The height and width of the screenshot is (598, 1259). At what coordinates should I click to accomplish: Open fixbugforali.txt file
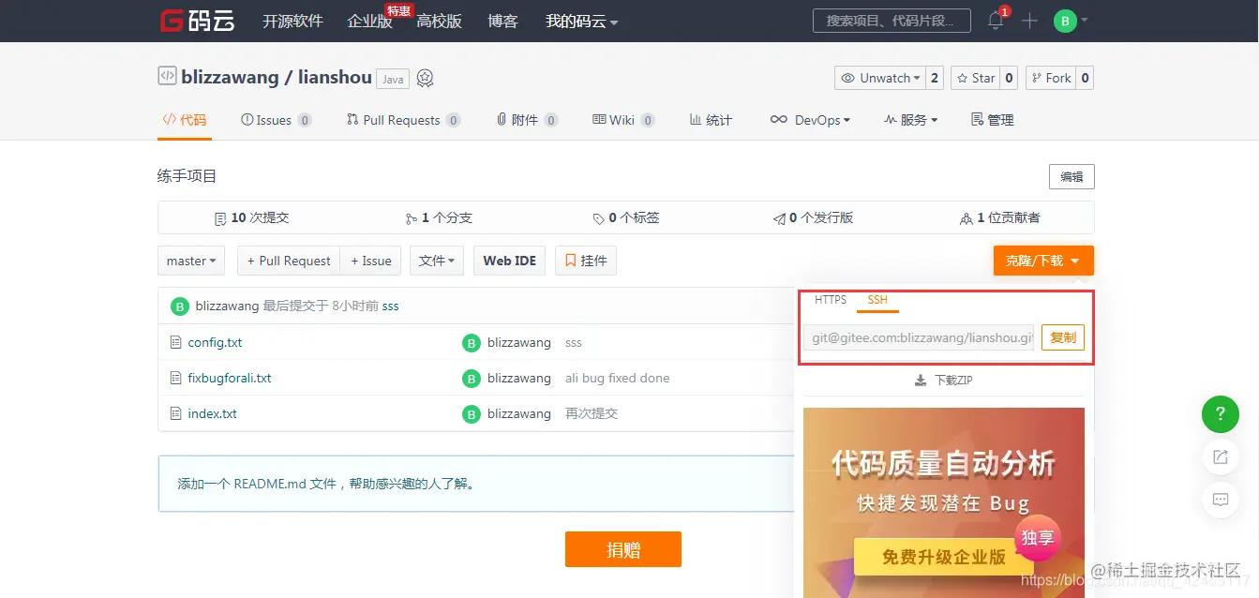[x=230, y=378]
